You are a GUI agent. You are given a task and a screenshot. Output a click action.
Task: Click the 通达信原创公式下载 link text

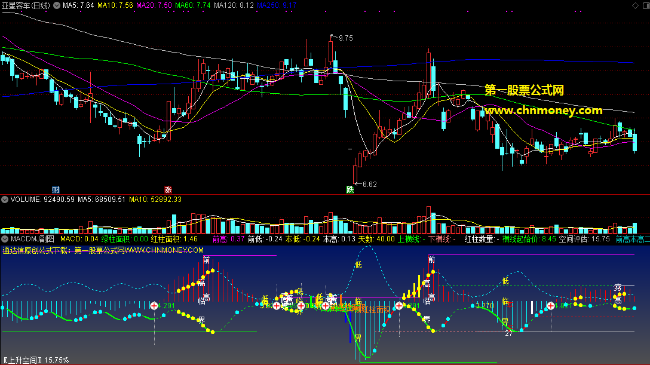point(103,250)
